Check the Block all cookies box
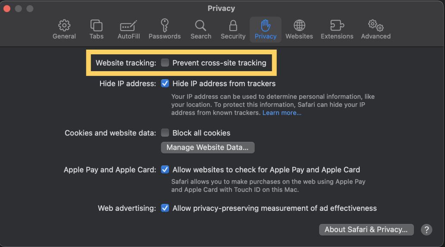The image size is (445, 247). [165, 133]
